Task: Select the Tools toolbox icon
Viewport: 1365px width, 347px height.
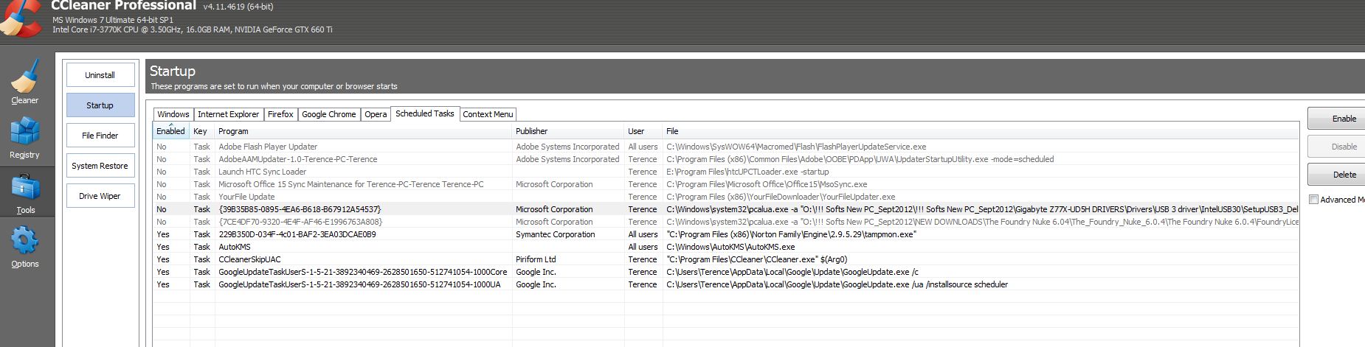Action: (24, 188)
